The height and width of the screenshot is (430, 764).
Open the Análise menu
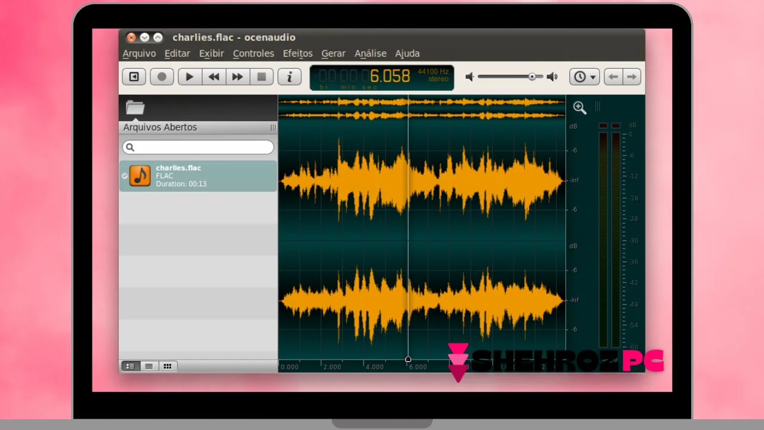[x=371, y=53]
